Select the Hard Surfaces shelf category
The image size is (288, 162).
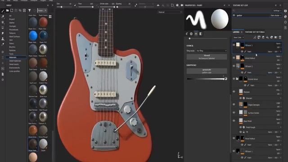[14, 36]
